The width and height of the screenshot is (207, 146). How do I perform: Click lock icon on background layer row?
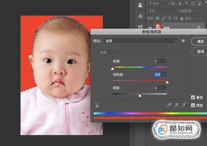[199, 27]
